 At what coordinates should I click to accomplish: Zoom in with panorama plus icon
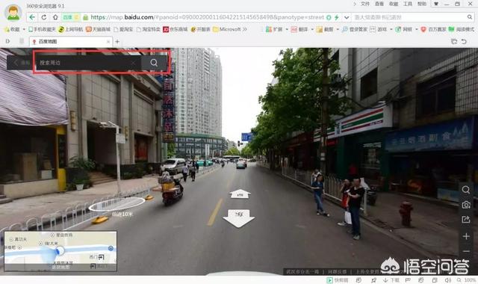click(466, 236)
